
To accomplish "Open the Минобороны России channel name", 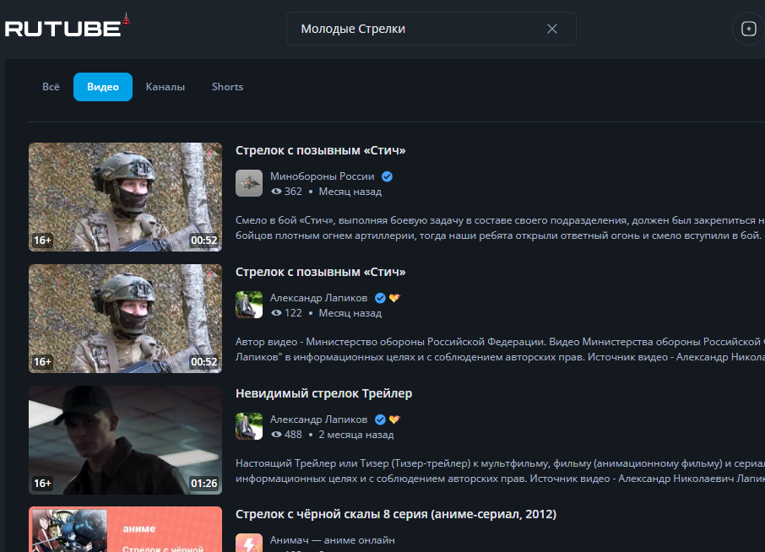I will click(322, 176).
